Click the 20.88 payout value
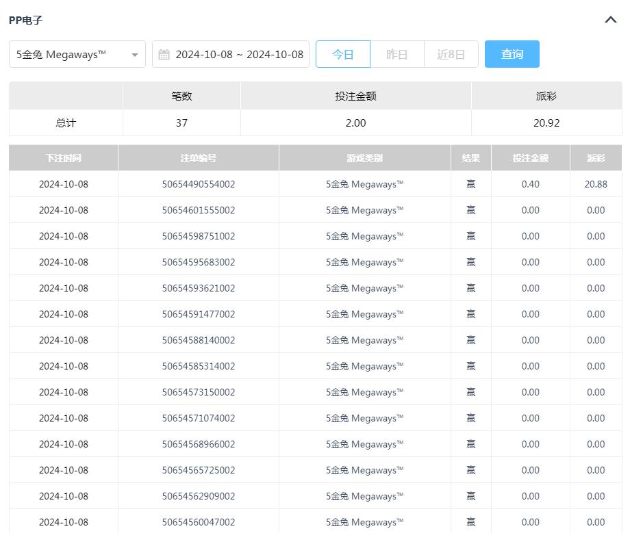The height and width of the screenshot is (533, 643). pyautogui.click(x=596, y=183)
